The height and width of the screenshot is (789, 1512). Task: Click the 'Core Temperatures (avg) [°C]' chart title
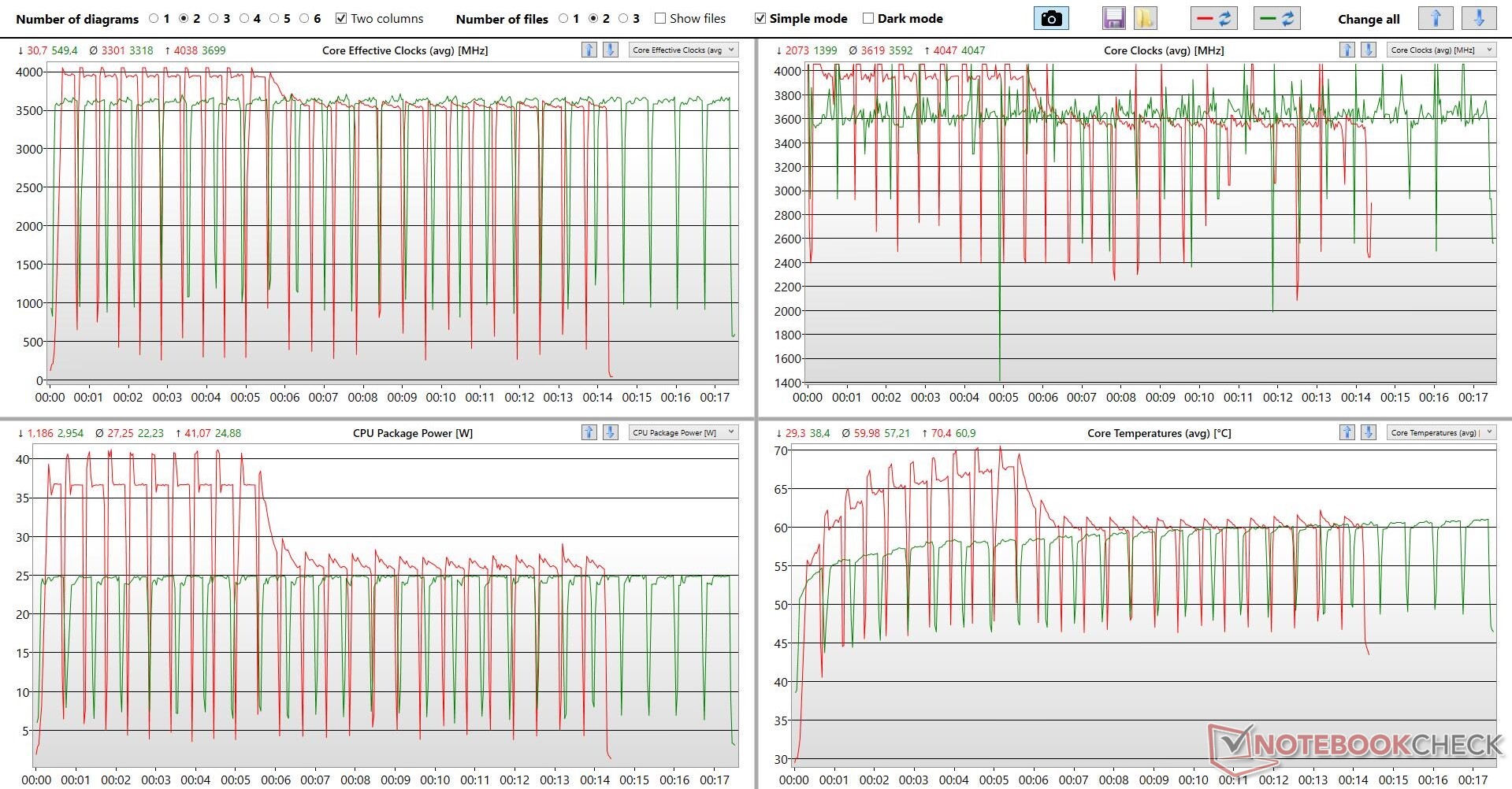coord(1159,433)
